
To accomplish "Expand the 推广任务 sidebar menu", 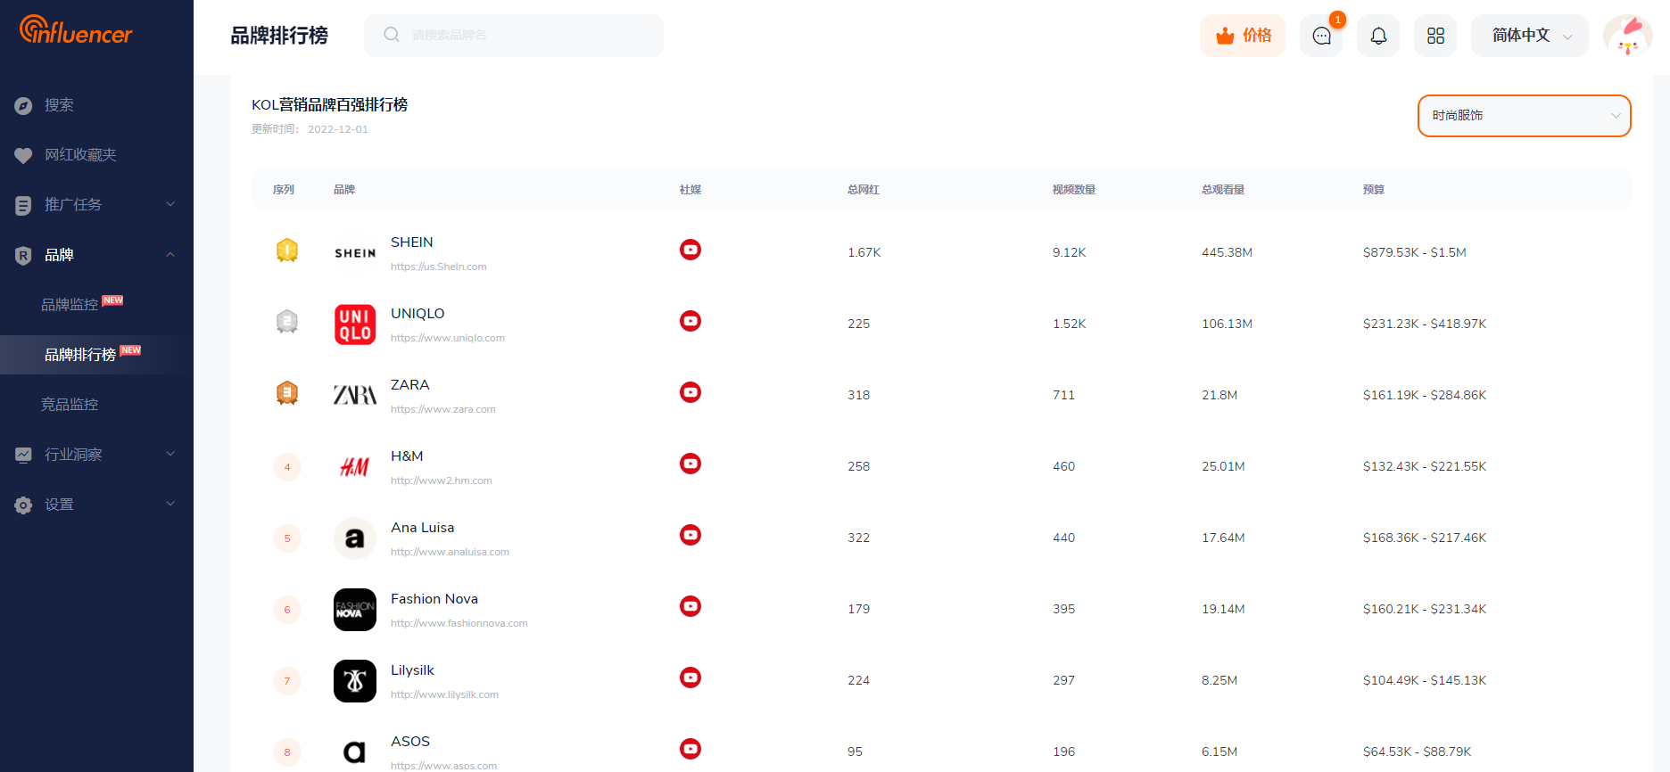I will tap(96, 205).
